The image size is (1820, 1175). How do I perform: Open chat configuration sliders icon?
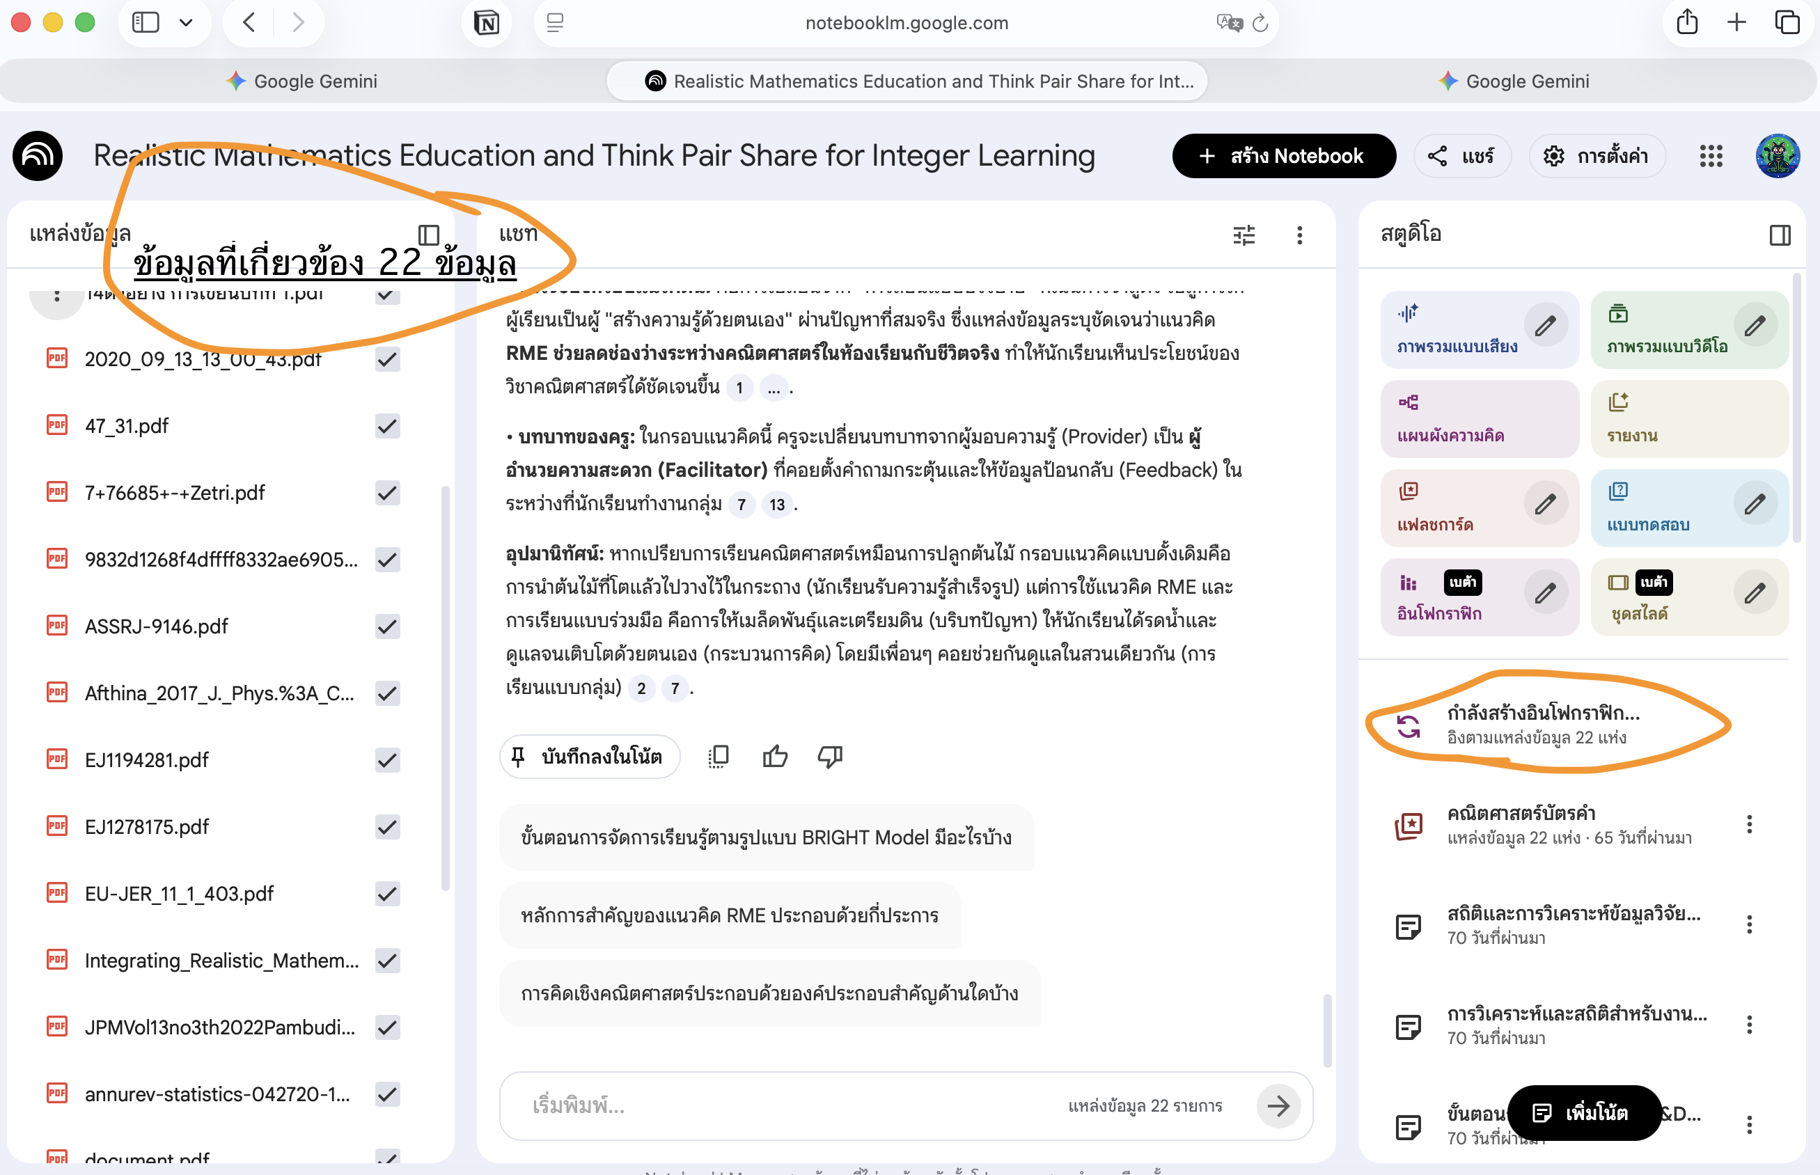click(x=1244, y=235)
